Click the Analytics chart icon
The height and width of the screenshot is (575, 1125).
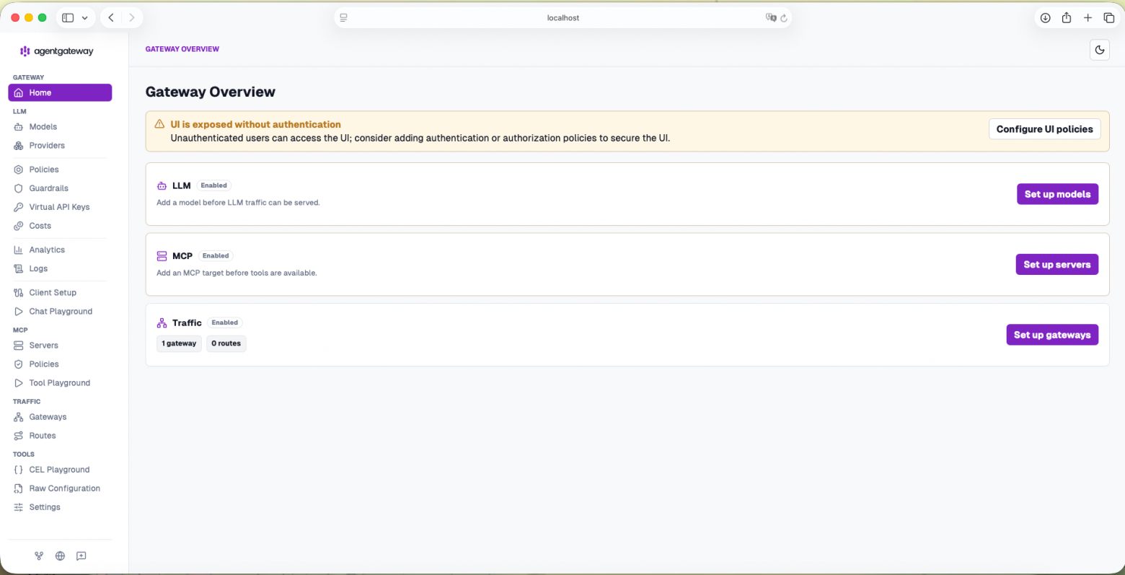pyautogui.click(x=19, y=250)
